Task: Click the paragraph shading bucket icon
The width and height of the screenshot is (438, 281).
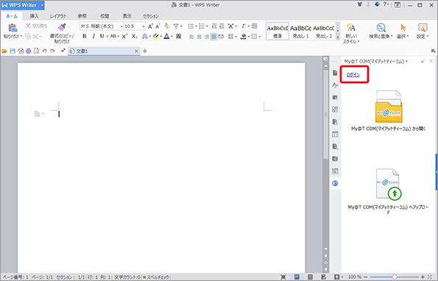Action: [244, 36]
